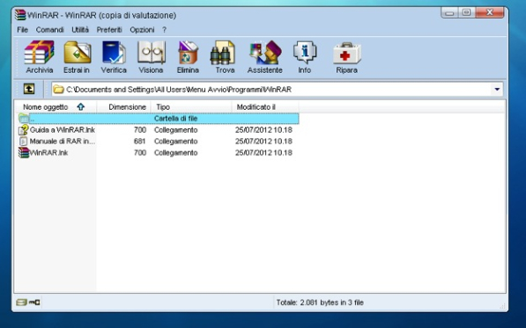The height and width of the screenshot is (328, 526).
Task: Launch the Assistente wizard icon
Action: (265, 52)
